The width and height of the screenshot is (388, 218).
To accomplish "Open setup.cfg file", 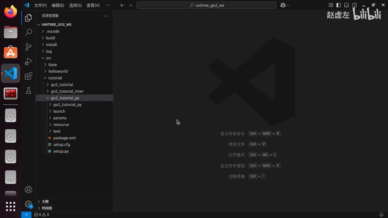I will tap(74, 144).
